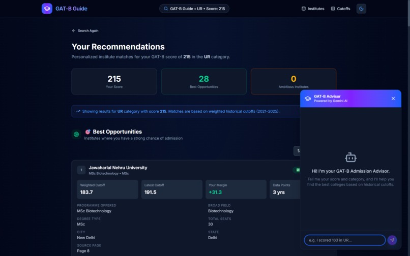
Task: Click the Your Margin +31.3 tile
Action: [x=236, y=189]
